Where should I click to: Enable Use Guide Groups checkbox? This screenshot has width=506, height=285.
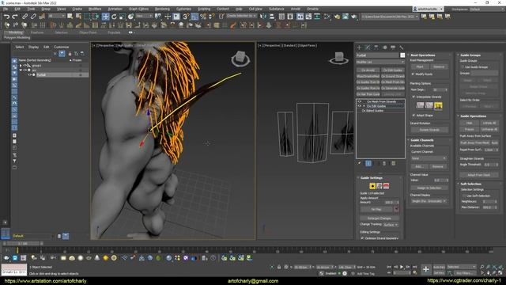point(463,66)
